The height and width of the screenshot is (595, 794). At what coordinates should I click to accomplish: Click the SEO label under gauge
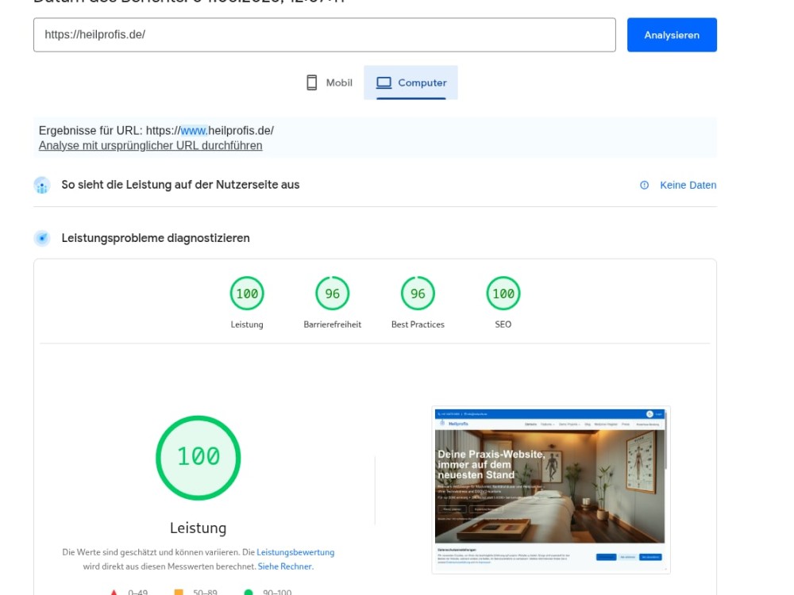pyautogui.click(x=503, y=324)
